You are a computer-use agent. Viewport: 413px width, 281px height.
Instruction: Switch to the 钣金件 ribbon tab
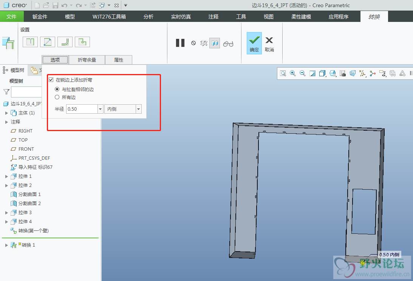(x=40, y=17)
